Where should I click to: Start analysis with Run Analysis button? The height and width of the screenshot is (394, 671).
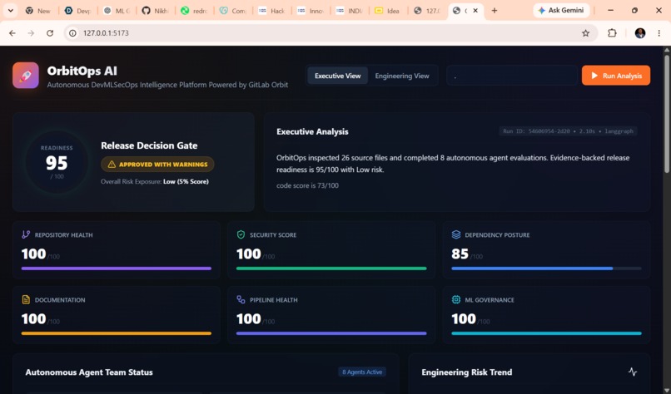(616, 76)
